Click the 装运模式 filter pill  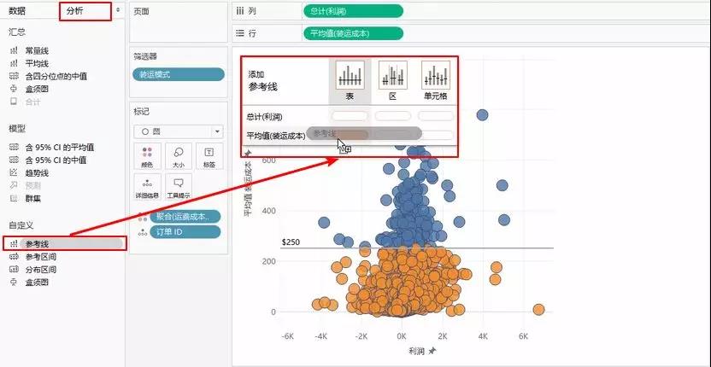coord(178,74)
